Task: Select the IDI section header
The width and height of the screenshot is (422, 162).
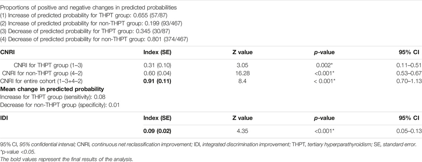Action: (x=4, y=118)
